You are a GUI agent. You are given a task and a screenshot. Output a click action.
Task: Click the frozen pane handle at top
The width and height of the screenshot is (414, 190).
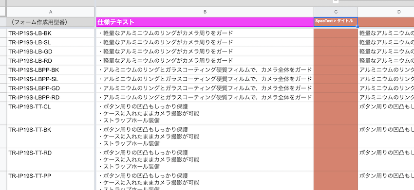tap(336, 1)
